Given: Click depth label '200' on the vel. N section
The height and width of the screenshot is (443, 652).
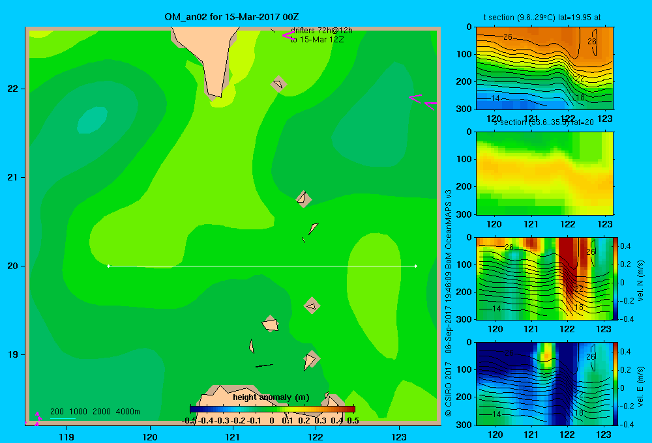Looking at the screenshot, I should pos(464,292).
